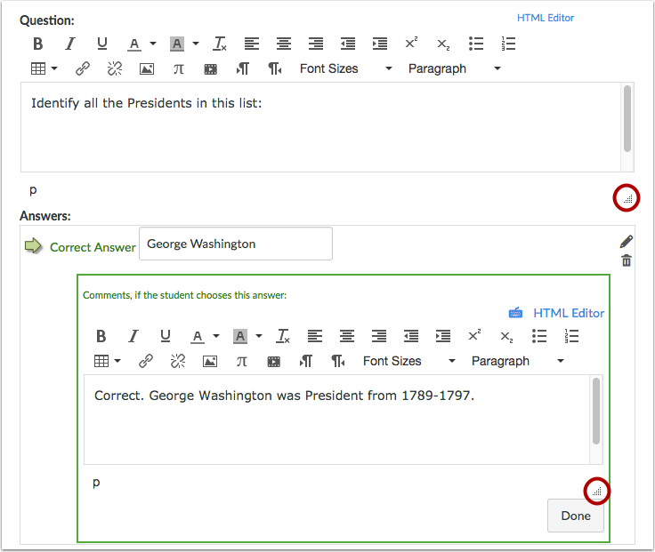This screenshot has width=655, height=552.
Task: Open Font Sizes dropdown in comments toolbar
Action: (x=409, y=361)
